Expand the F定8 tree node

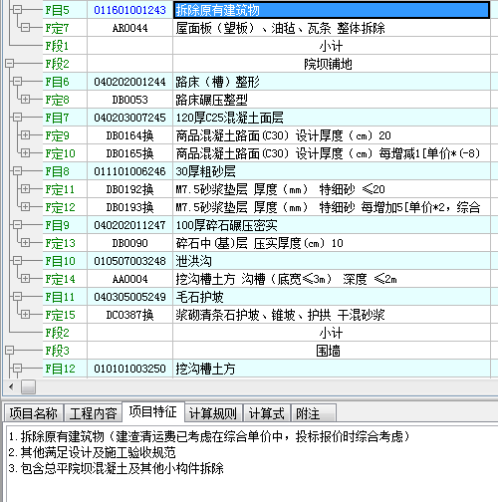point(25,100)
